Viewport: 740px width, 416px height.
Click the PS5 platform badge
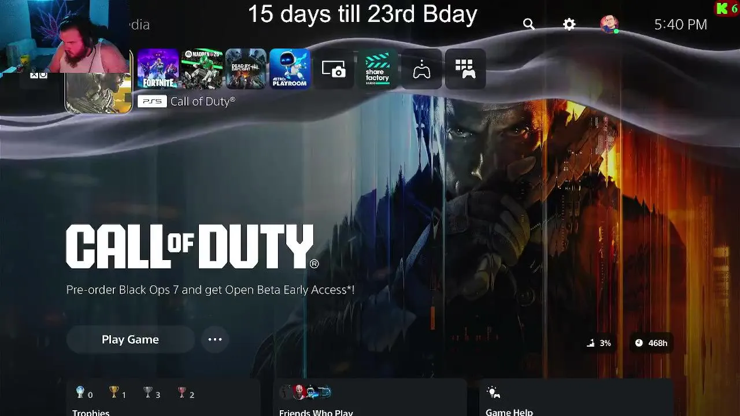(152, 101)
